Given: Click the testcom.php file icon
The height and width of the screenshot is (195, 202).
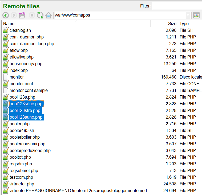Looking at the screenshot, I should [x=6, y=177].
